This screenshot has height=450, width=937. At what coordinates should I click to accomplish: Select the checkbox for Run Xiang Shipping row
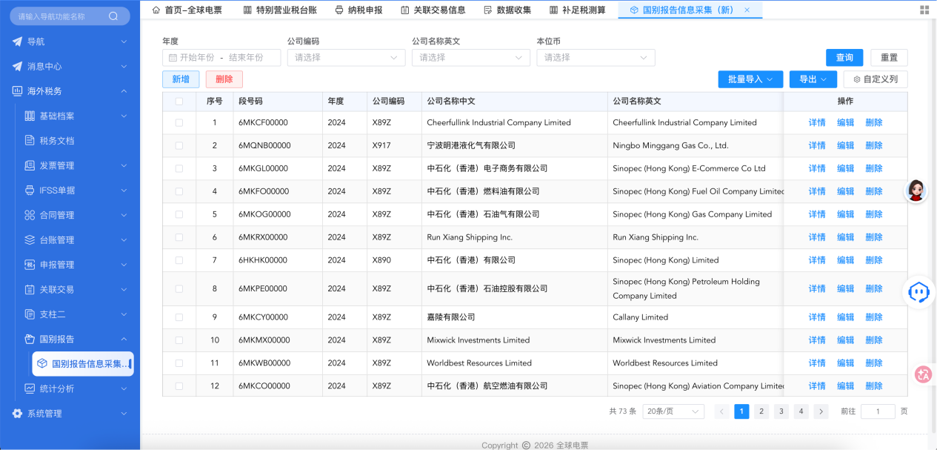[x=179, y=237]
